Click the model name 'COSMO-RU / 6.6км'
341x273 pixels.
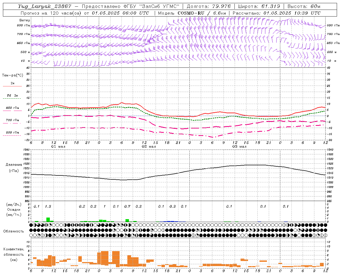202,13
